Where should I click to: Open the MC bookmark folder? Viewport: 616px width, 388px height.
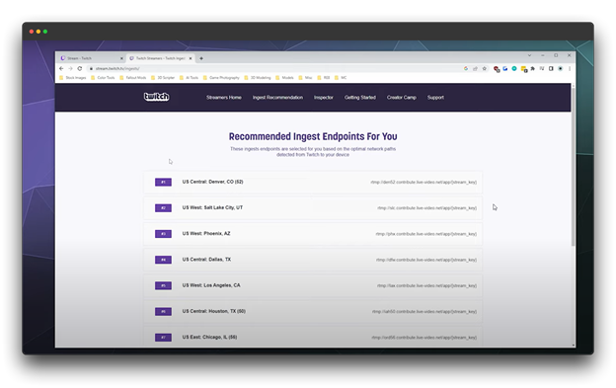coord(341,78)
